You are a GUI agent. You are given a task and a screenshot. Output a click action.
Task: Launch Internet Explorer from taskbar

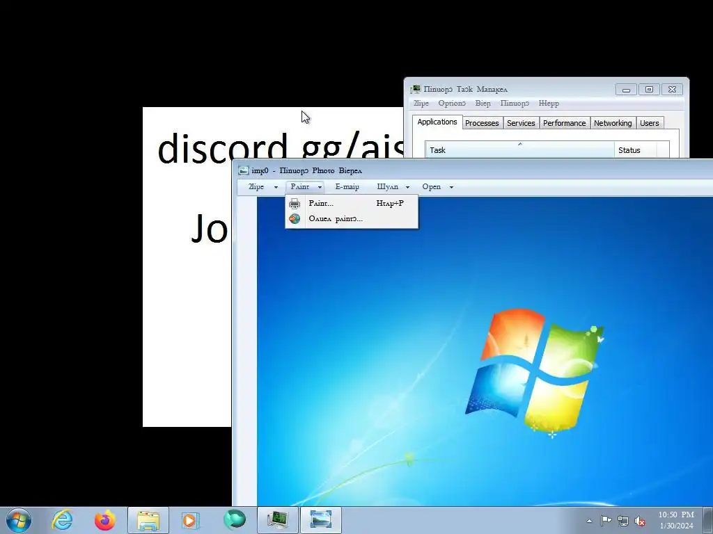point(62,520)
